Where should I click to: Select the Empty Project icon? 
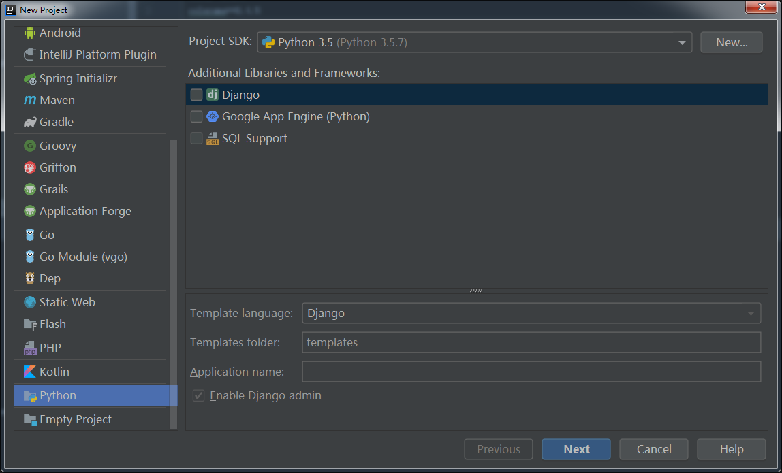[x=30, y=420]
